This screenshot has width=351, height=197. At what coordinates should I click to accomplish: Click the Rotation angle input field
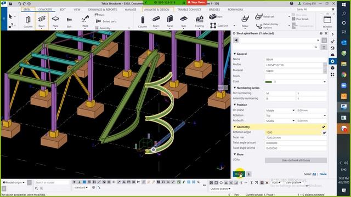pyautogui.click(x=293, y=132)
